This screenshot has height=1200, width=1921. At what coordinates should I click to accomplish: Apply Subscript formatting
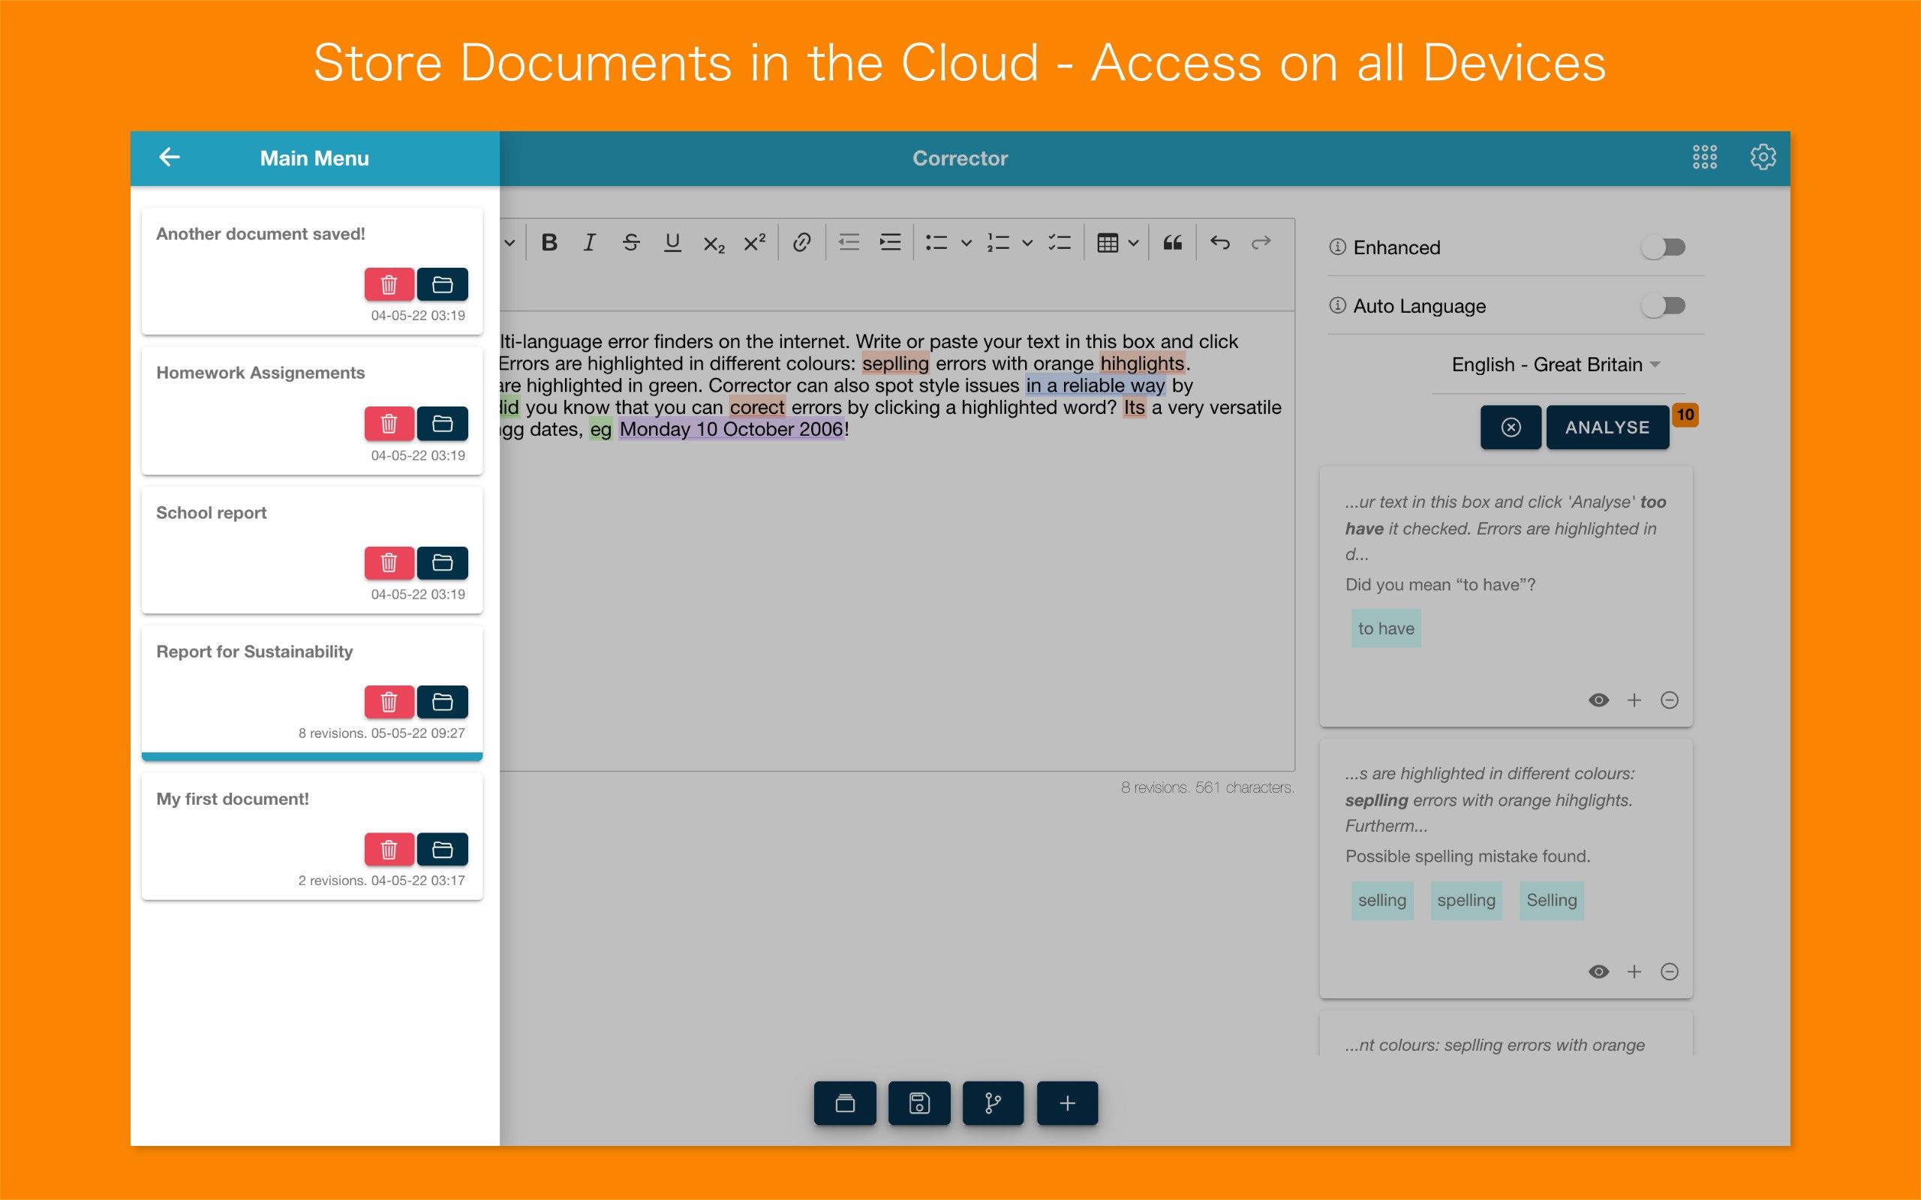(714, 243)
